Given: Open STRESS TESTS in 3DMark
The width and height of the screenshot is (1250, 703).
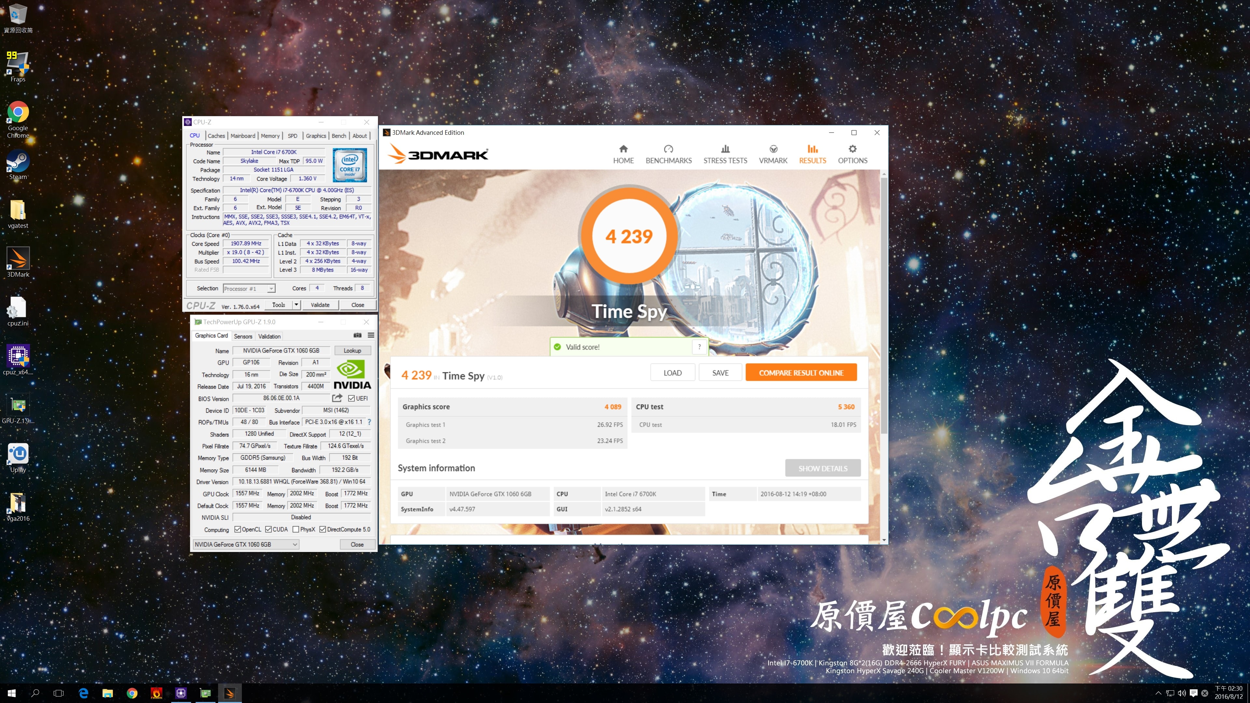Looking at the screenshot, I should 725,154.
